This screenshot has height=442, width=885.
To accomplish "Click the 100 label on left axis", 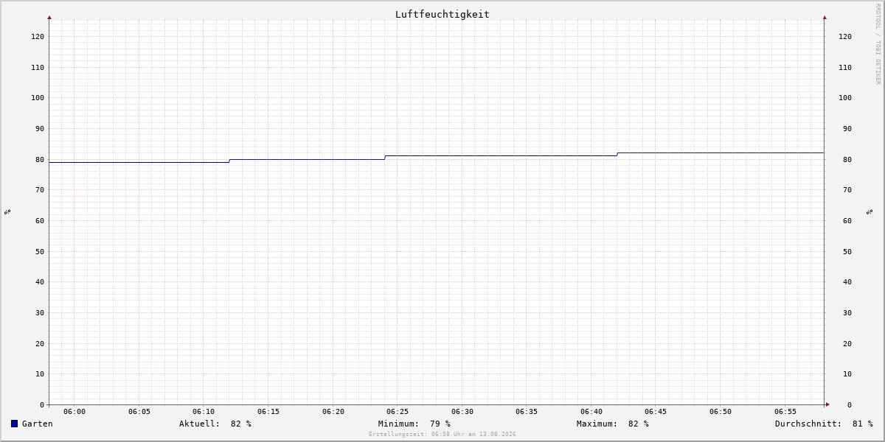I will [38, 98].
